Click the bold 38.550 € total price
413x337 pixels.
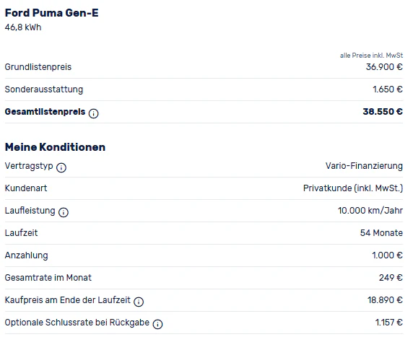(383, 112)
